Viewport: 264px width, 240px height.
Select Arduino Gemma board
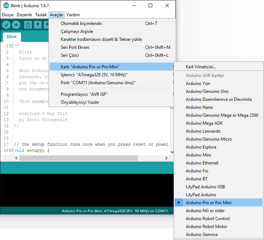point(218,235)
